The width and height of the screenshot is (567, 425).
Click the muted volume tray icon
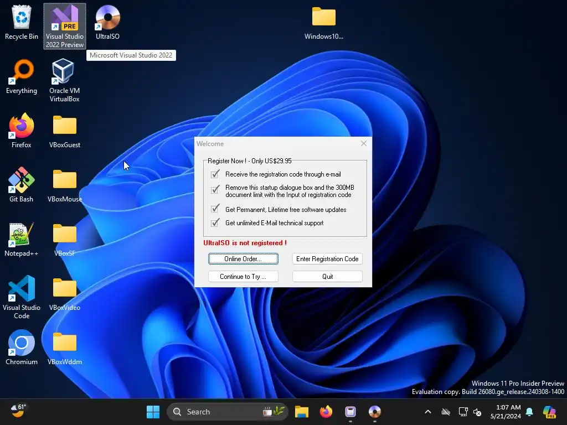pos(477,412)
